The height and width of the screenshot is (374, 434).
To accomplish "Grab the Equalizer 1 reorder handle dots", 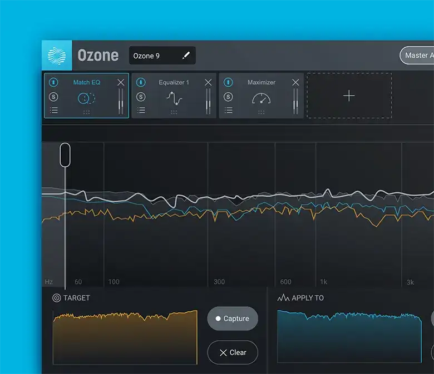I will point(174,112).
